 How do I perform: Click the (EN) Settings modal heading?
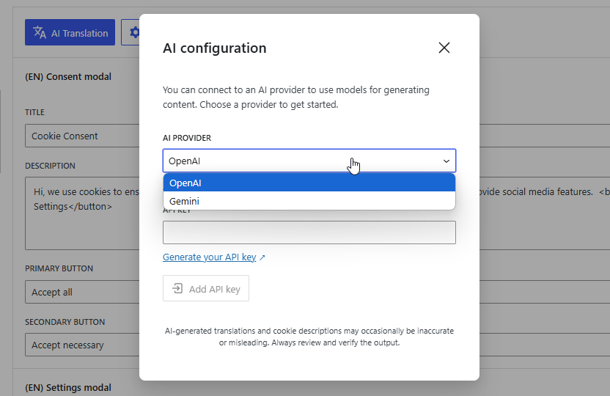pos(68,387)
